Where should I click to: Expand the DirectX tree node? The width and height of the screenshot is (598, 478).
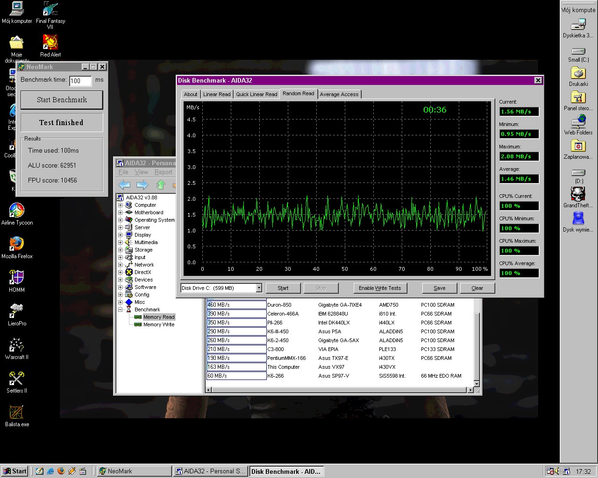click(x=121, y=272)
